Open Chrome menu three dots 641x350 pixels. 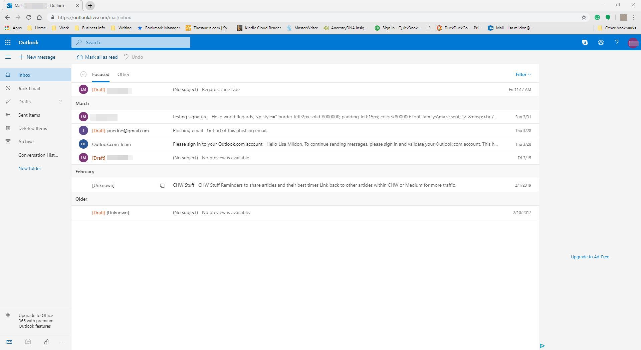tap(634, 17)
